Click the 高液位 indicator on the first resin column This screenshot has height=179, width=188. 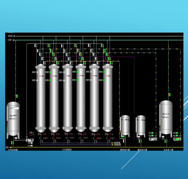tap(37, 72)
